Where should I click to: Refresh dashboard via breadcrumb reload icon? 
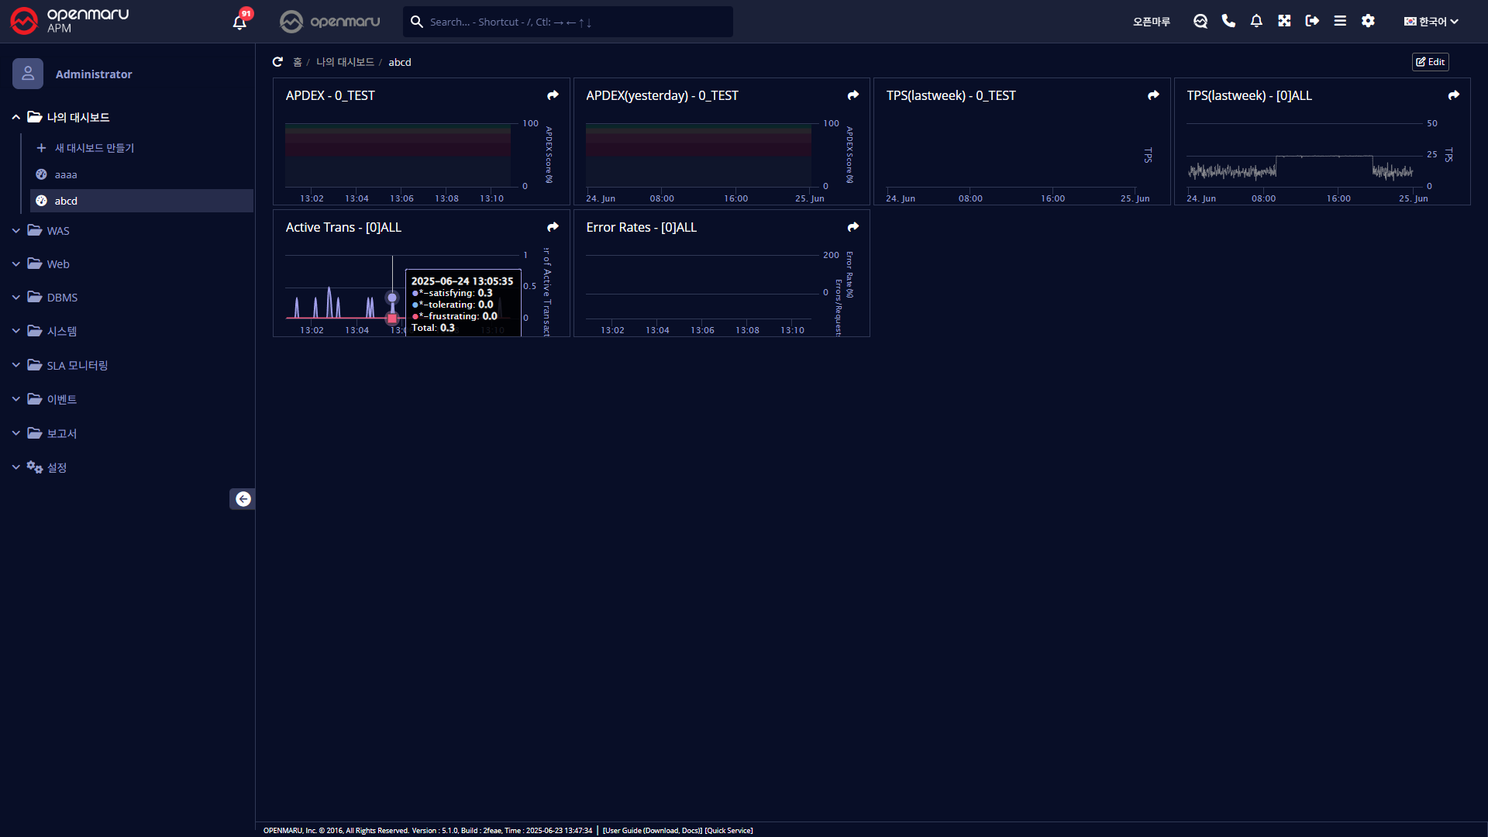pyautogui.click(x=277, y=62)
